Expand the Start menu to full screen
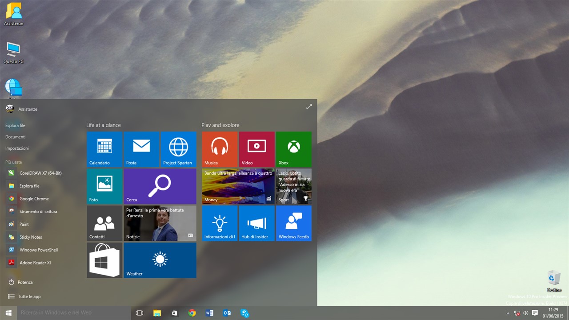 pos(309,107)
